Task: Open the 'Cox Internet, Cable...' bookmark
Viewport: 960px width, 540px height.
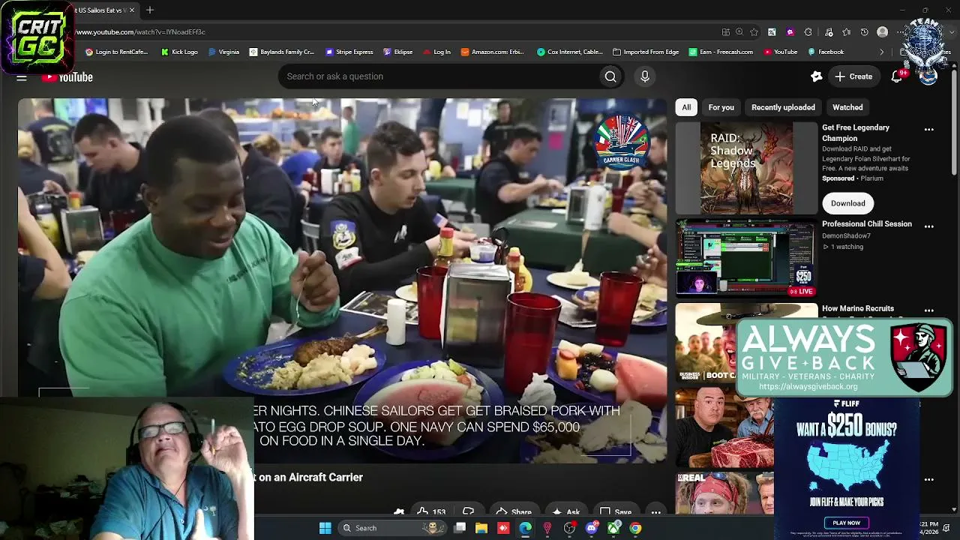Action: click(570, 52)
